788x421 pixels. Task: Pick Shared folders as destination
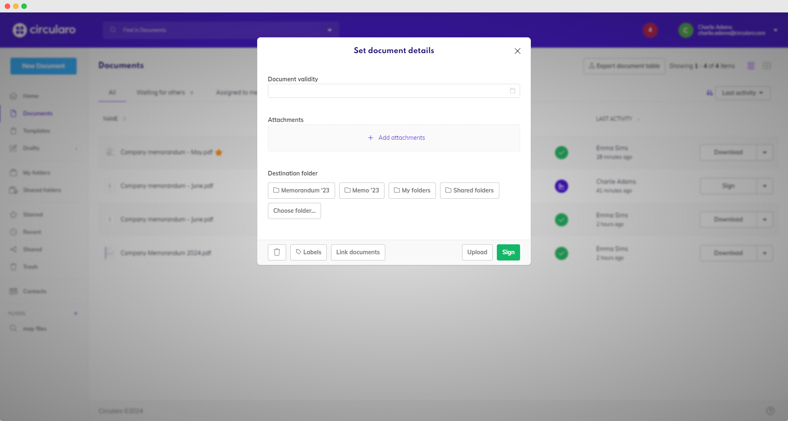click(469, 190)
